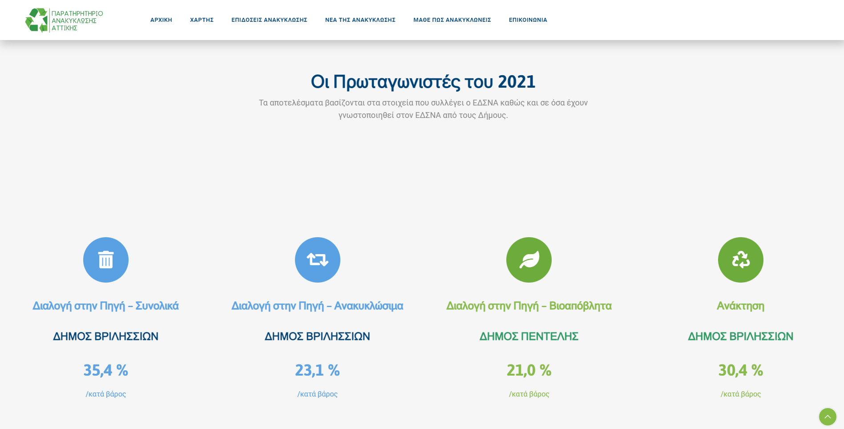Click the 35,4 % statistic value

pos(105,370)
